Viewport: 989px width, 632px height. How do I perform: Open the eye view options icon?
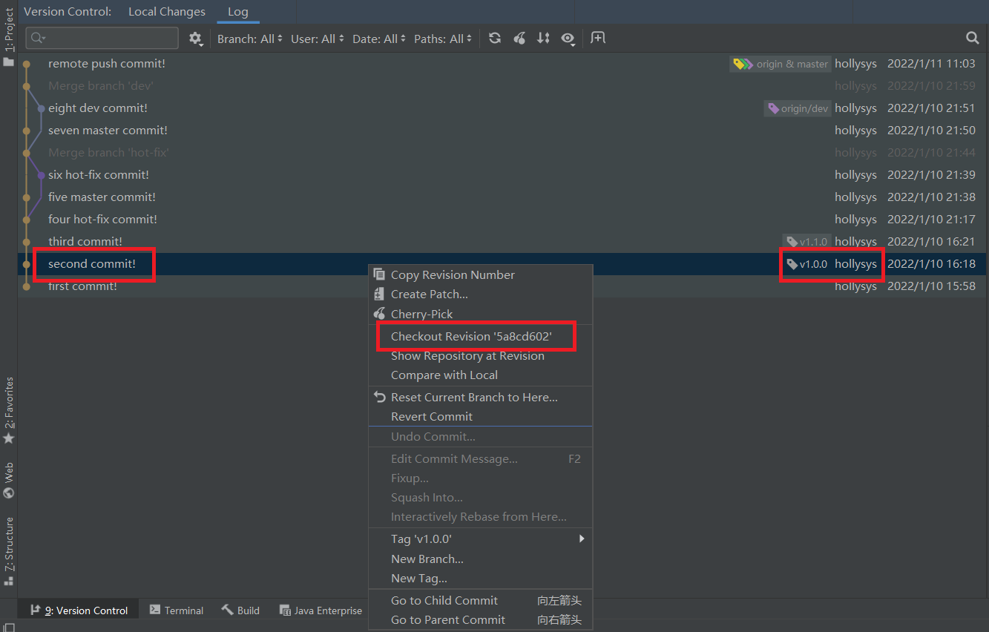click(568, 39)
